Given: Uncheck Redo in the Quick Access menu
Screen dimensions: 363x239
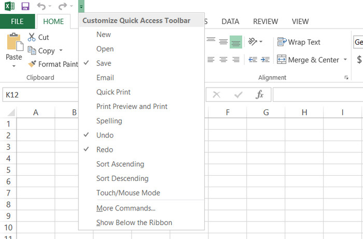Looking at the screenshot, I should point(142,149).
